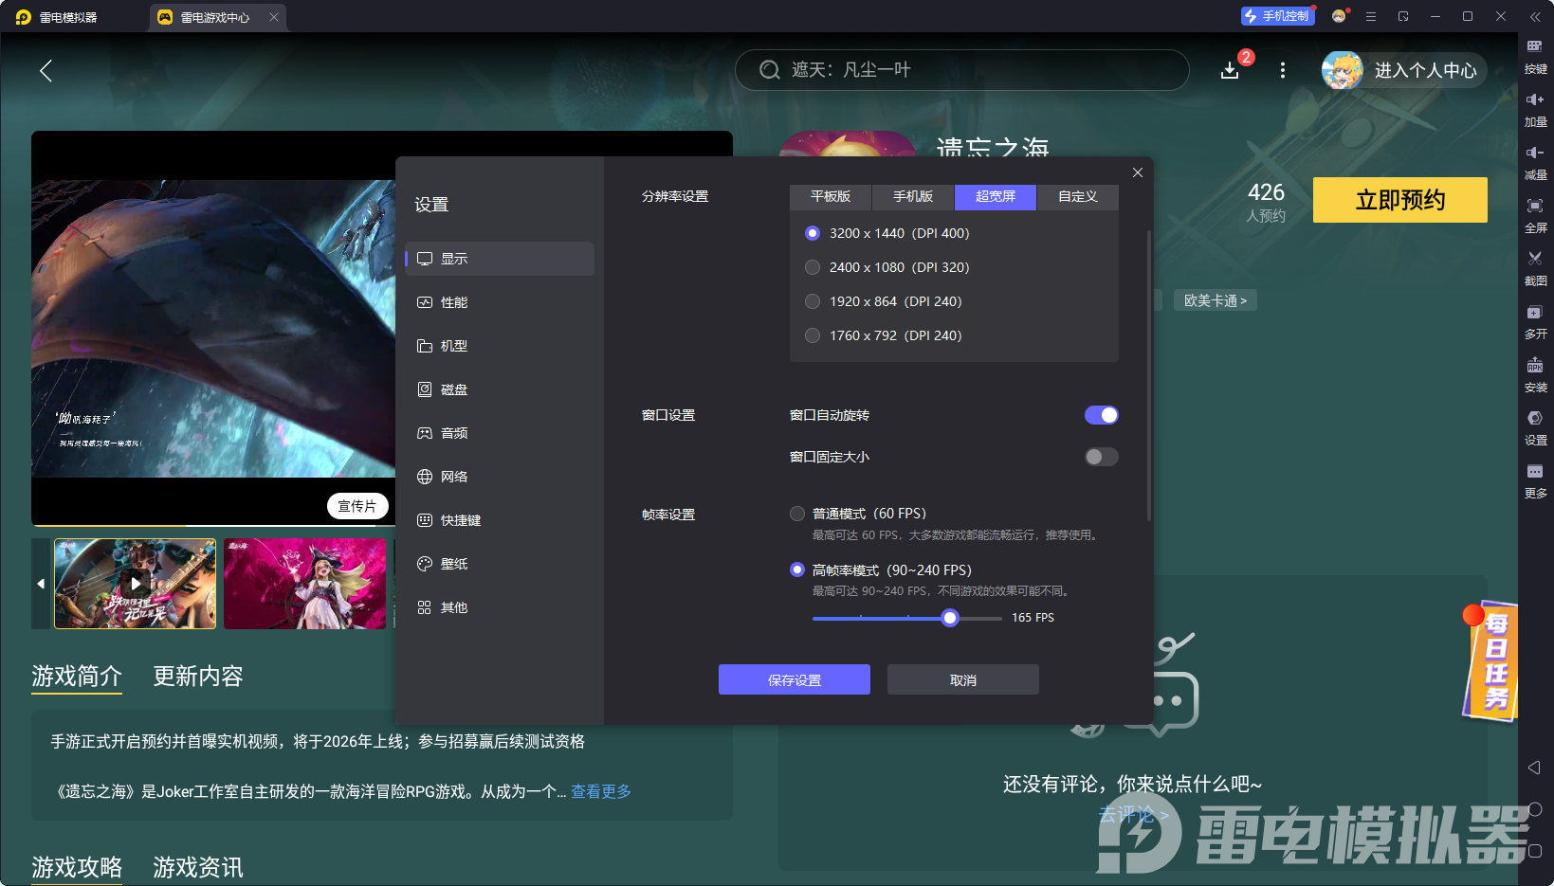Switch to the 自定义 resolution tab
1554x886 pixels.
(x=1077, y=196)
